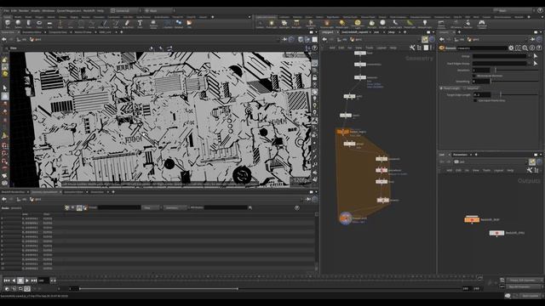Select the Environment Light shelf tool

click(358, 24)
